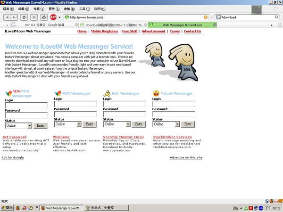Image resolution: width=283 pixels, height=212 pixels.
Task: Click the Adblock Plus ABP icon
Action: tap(53, 17)
